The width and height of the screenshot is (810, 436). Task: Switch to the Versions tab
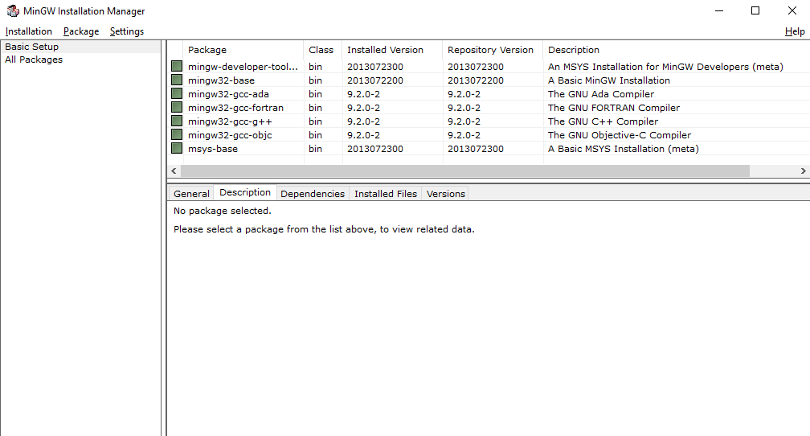(446, 193)
